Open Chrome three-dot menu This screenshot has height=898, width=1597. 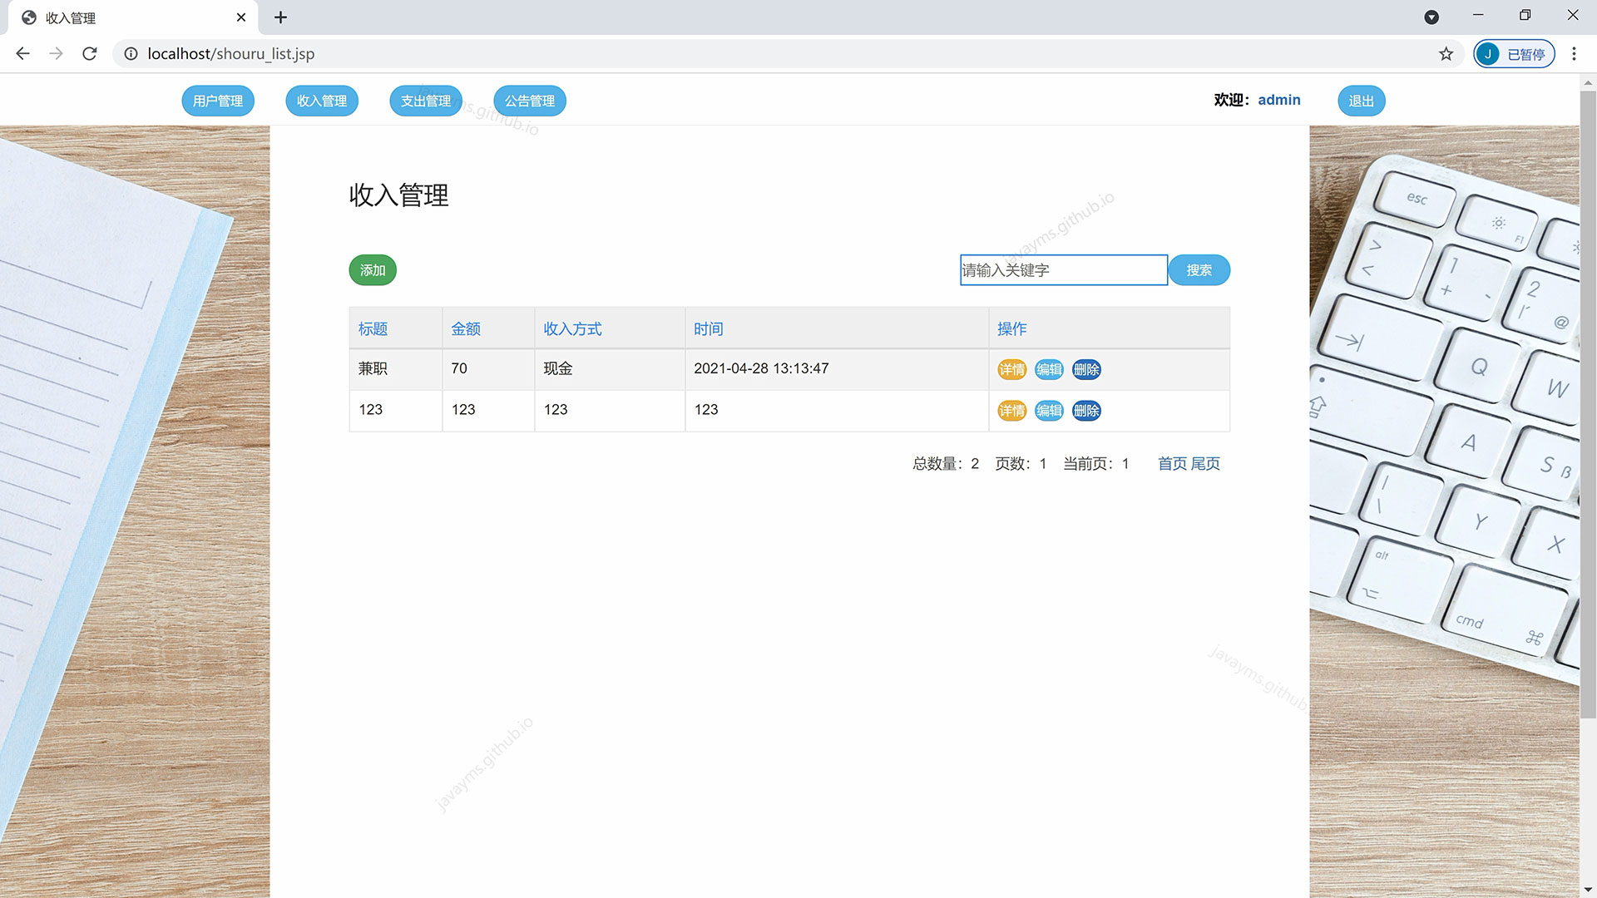click(1574, 54)
